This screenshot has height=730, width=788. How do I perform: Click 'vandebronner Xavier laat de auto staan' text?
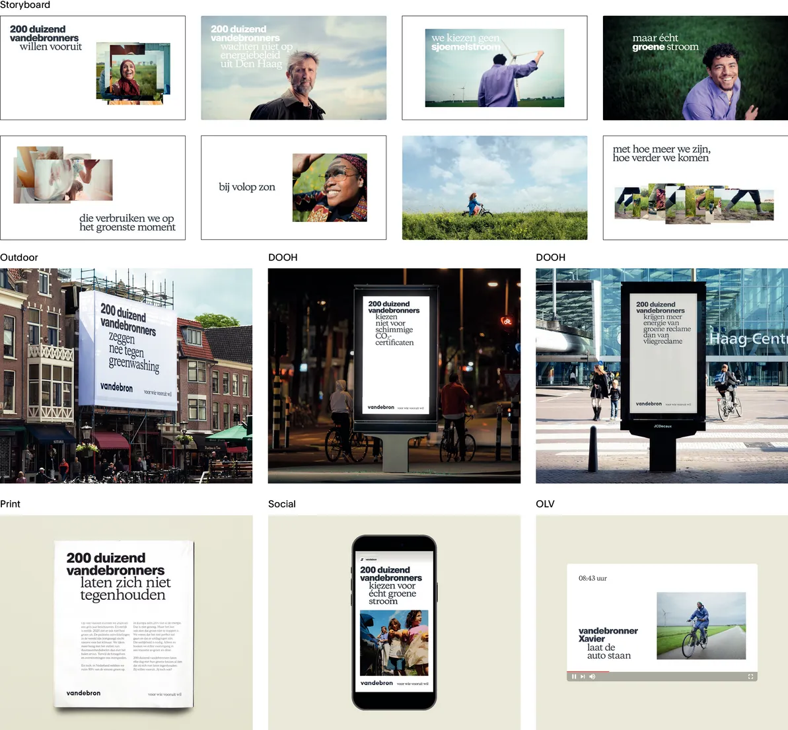tap(608, 643)
